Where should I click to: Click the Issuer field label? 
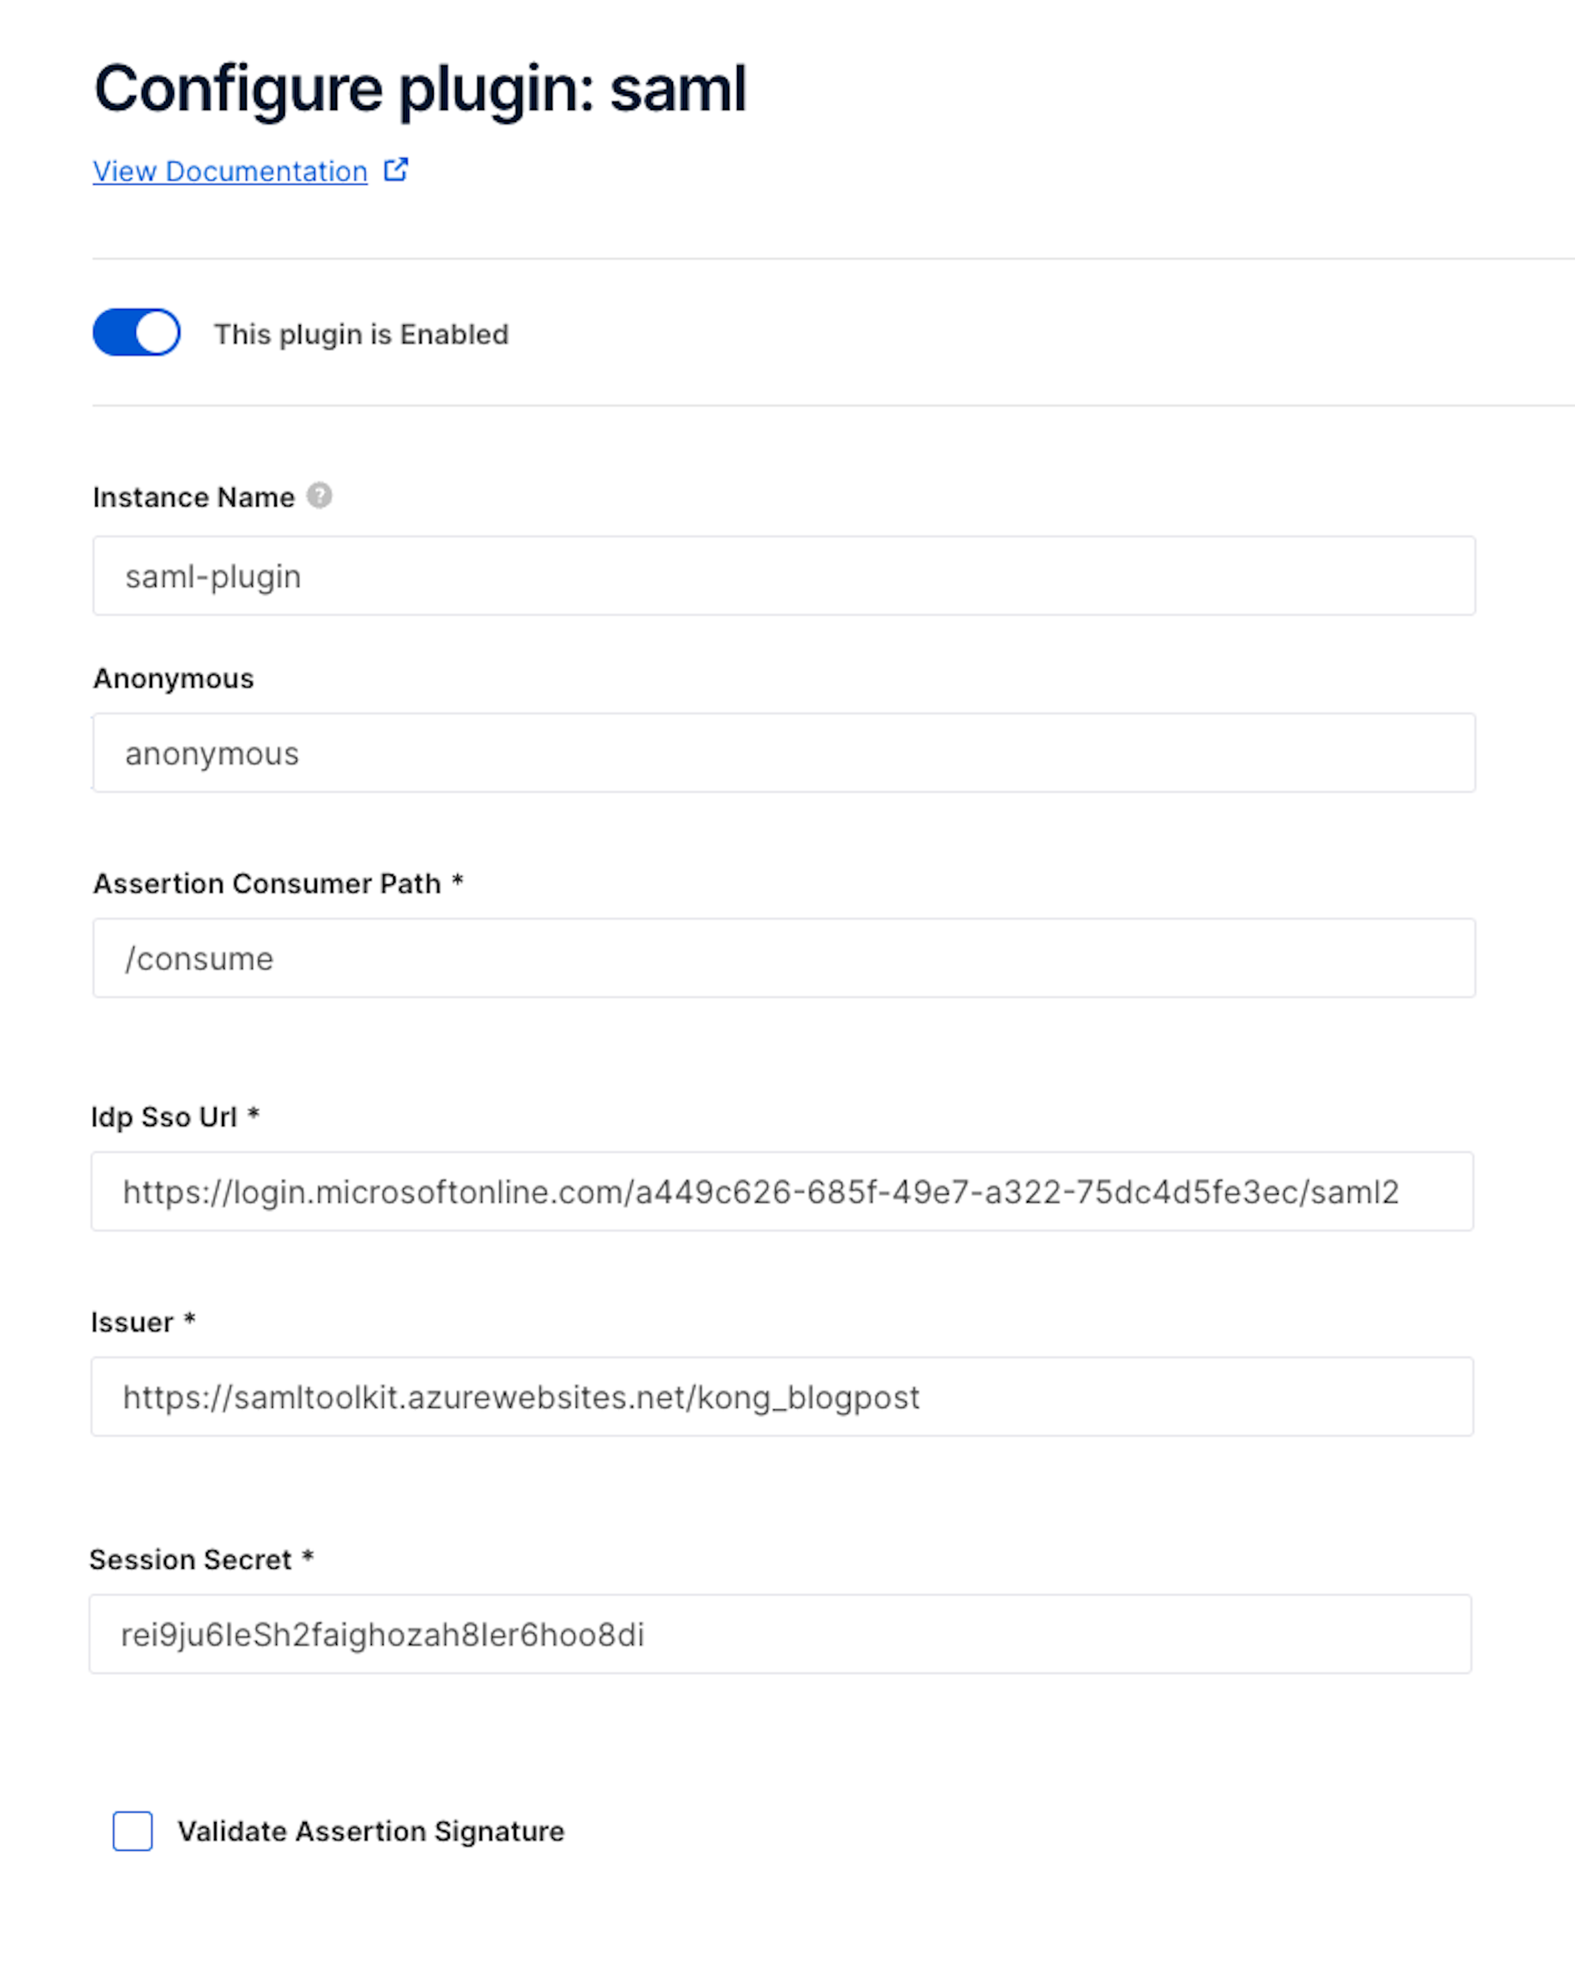pos(132,1322)
